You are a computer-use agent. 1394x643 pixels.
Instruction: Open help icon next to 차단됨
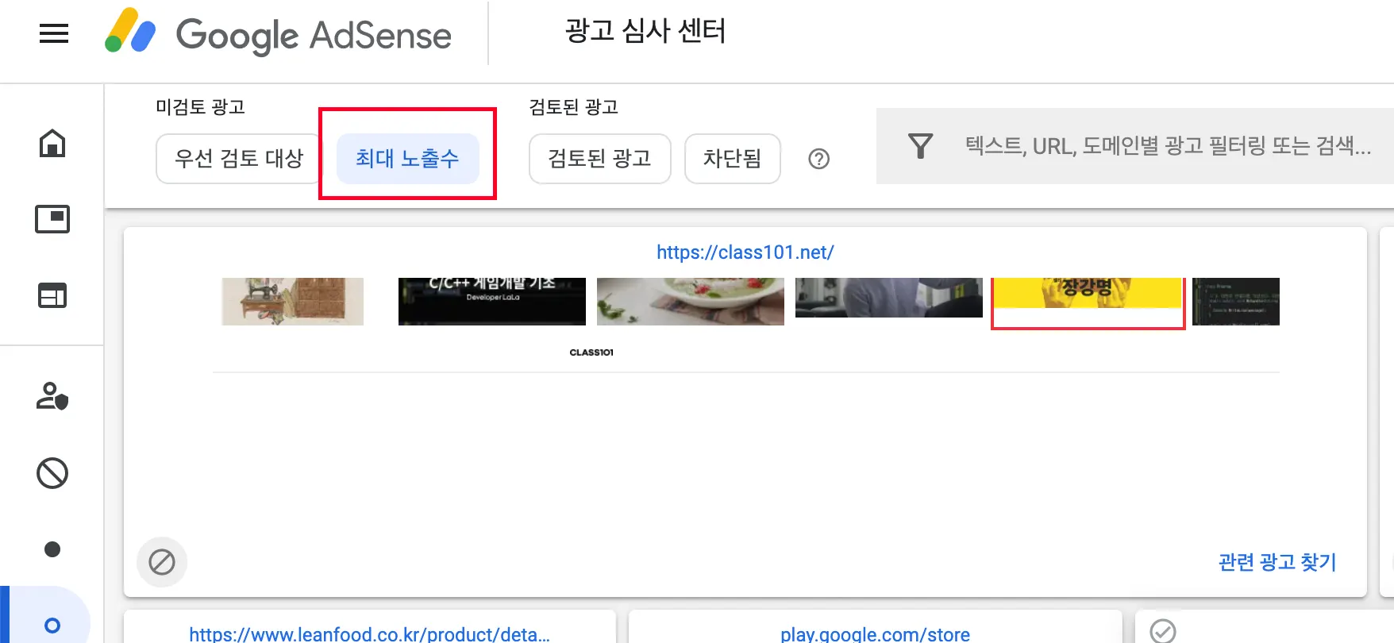point(818,159)
